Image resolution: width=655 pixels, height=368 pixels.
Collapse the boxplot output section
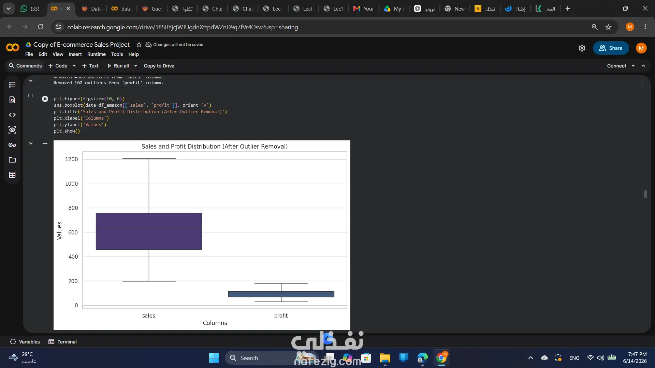[31, 143]
